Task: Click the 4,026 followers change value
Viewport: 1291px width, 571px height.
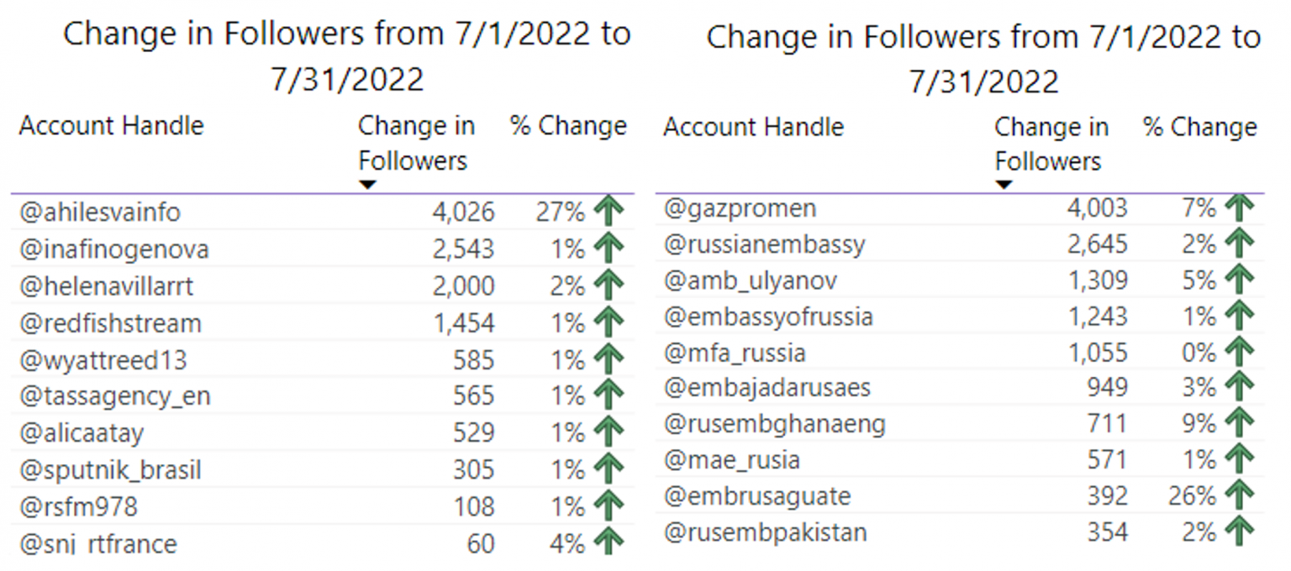Action: tap(464, 212)
